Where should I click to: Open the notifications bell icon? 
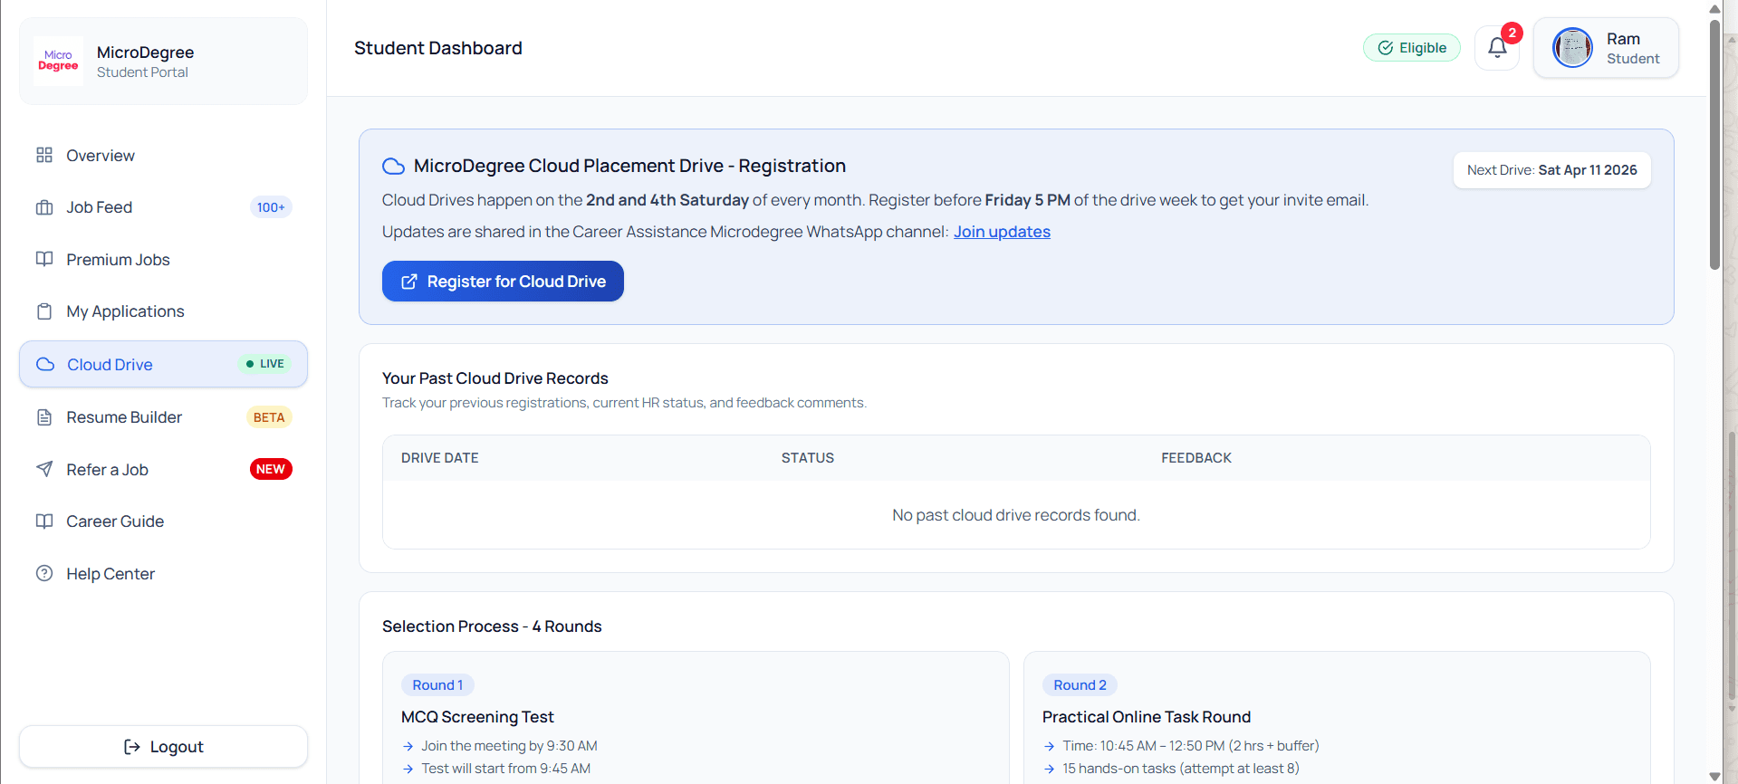[x=1497, y=48]
